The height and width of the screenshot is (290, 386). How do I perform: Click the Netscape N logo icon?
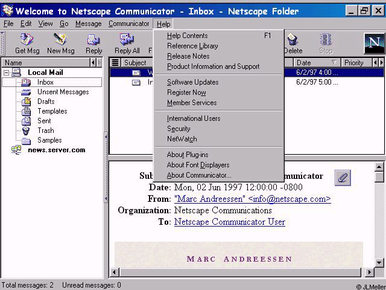[x=374, y=43]
